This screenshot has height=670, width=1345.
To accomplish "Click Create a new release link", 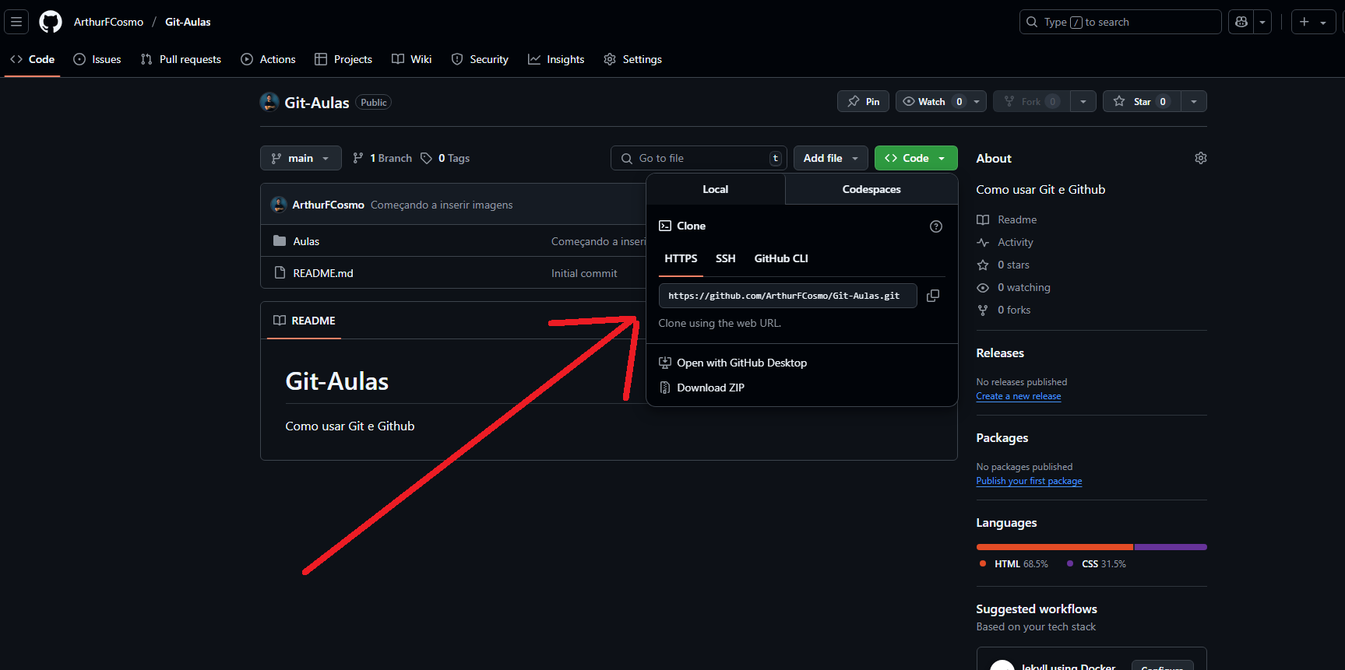I will (1019, 396).
